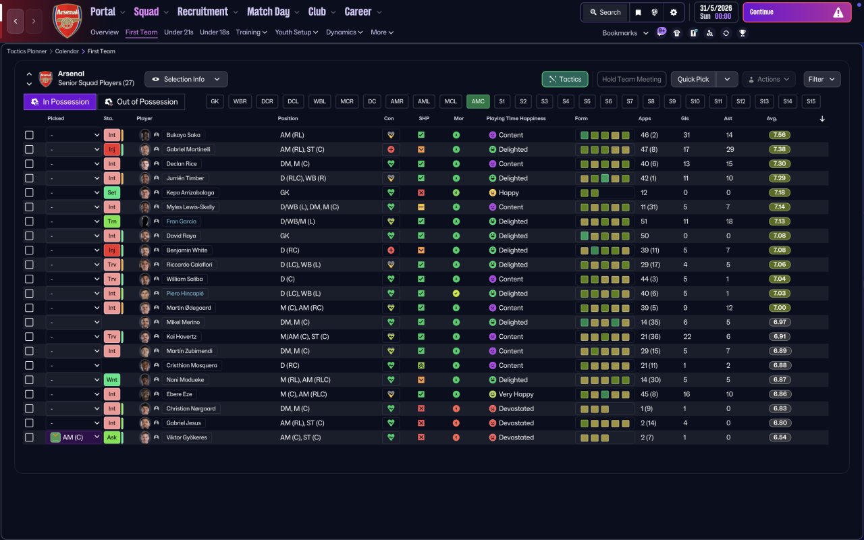Click the Arsenal crest in the top bar
Screen dimensions: 864x540
coord(67,21)
